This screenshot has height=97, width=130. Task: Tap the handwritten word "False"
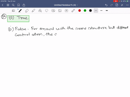point(21,29)
